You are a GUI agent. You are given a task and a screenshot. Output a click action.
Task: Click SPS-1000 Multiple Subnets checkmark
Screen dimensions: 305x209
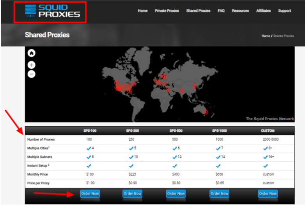[x=218, y=157]
